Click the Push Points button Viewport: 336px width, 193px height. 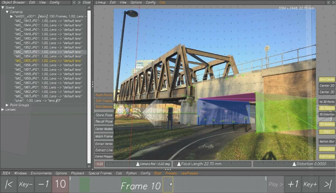tap(104, 95)
